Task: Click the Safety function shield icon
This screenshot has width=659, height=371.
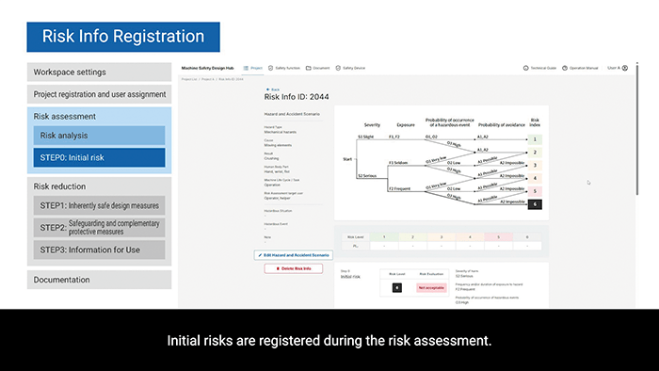Action: [271, 68]
